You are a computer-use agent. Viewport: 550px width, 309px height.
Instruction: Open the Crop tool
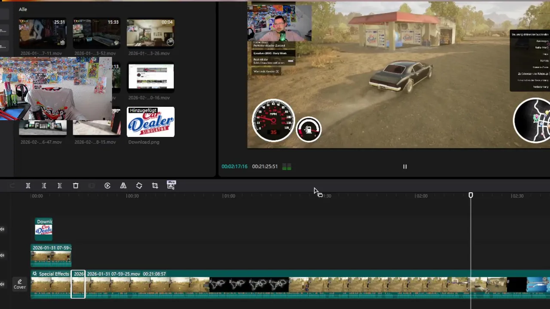pos(155,185)
